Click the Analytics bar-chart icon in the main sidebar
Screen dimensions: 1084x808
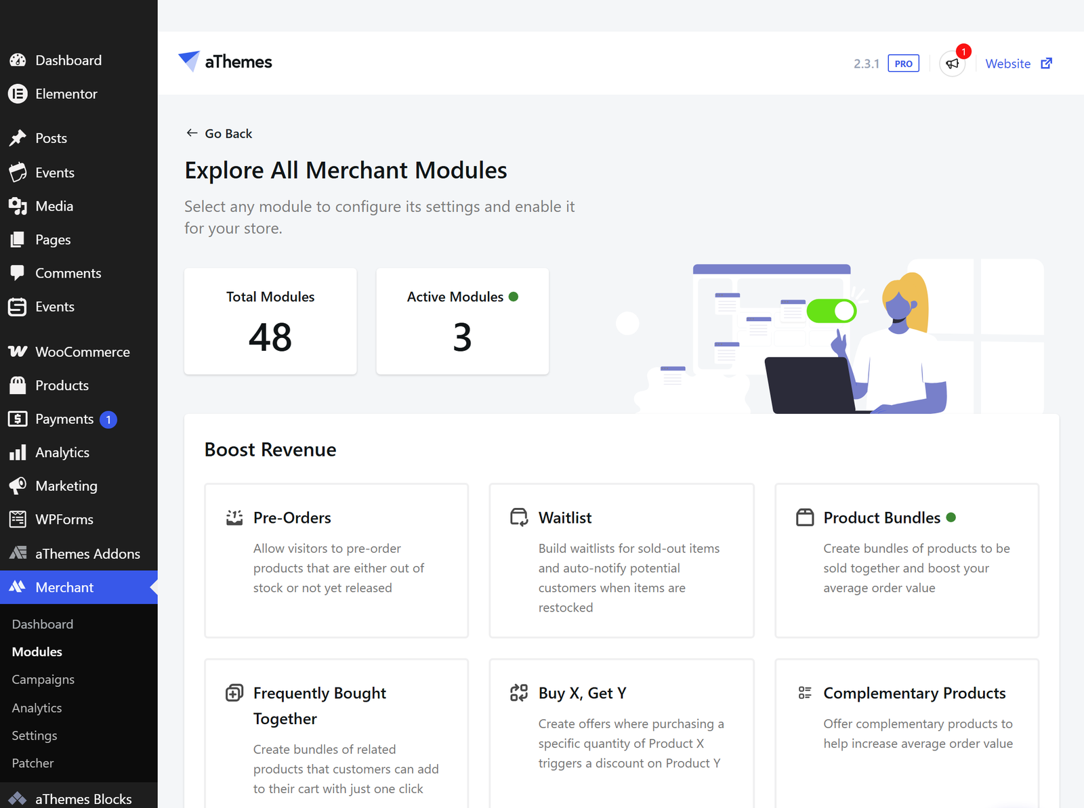[18, 452]
